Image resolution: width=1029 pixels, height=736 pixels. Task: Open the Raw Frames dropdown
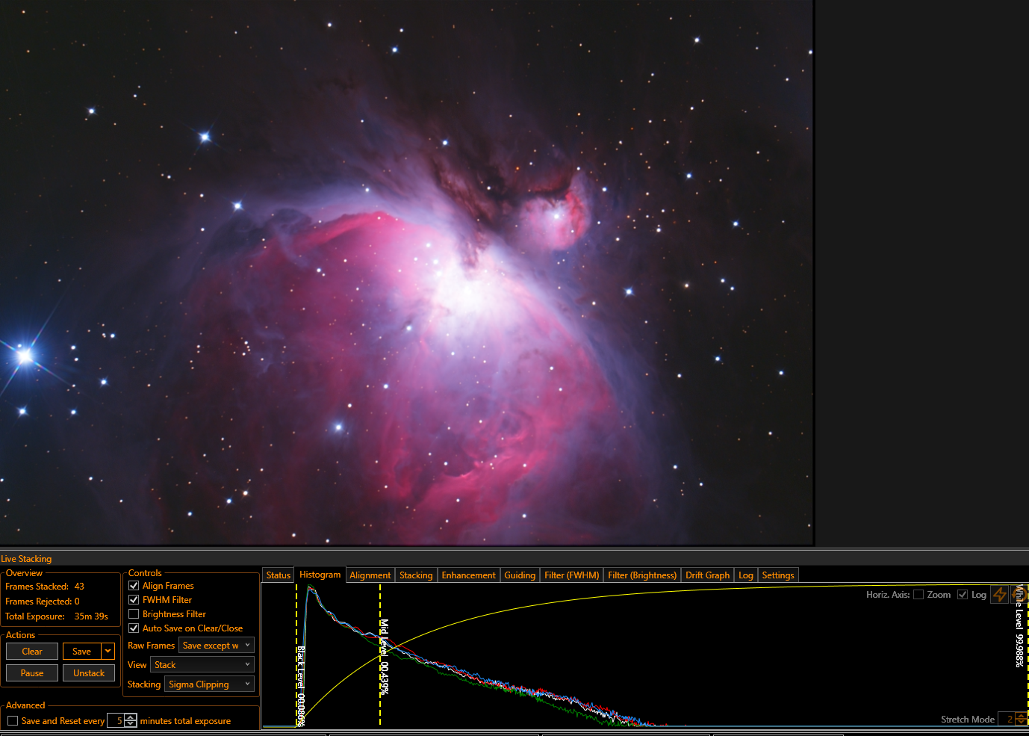click(x=217, y=646)
